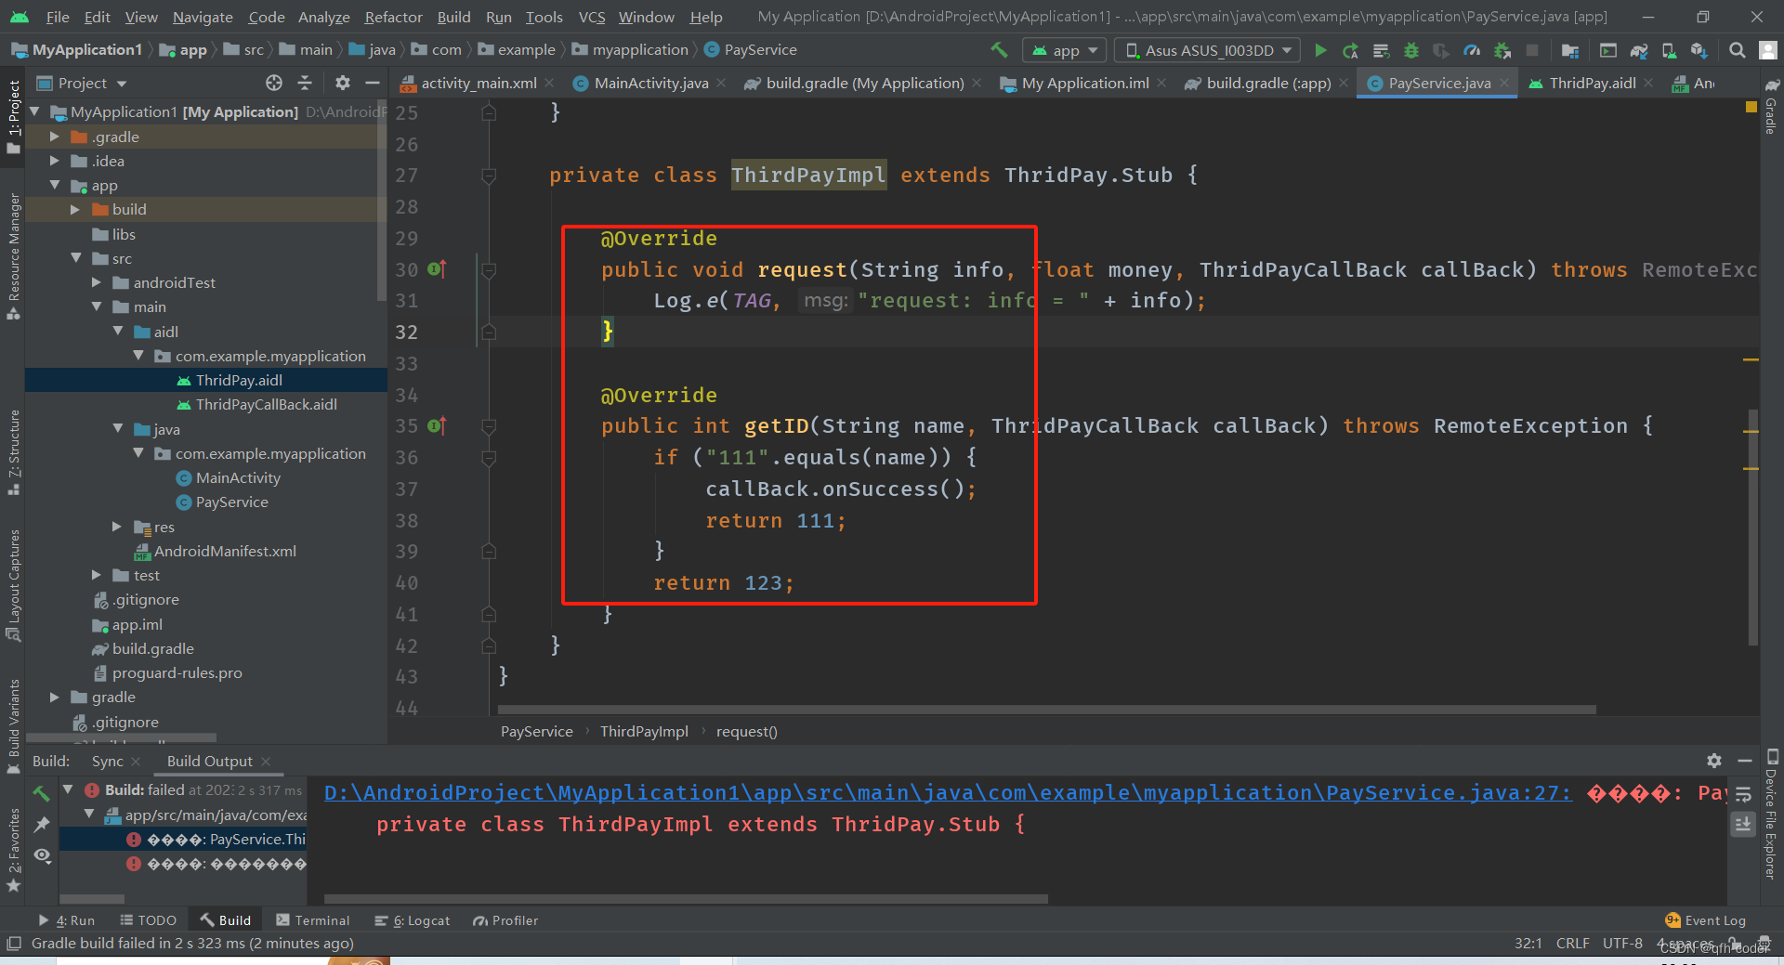Start the Debug session
Viewport: 1784px width, 965px height.
[x=1411, y=50]
